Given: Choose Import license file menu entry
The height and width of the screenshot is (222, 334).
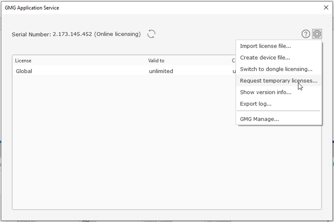Looking at the screenshot, I should (279, 46).
